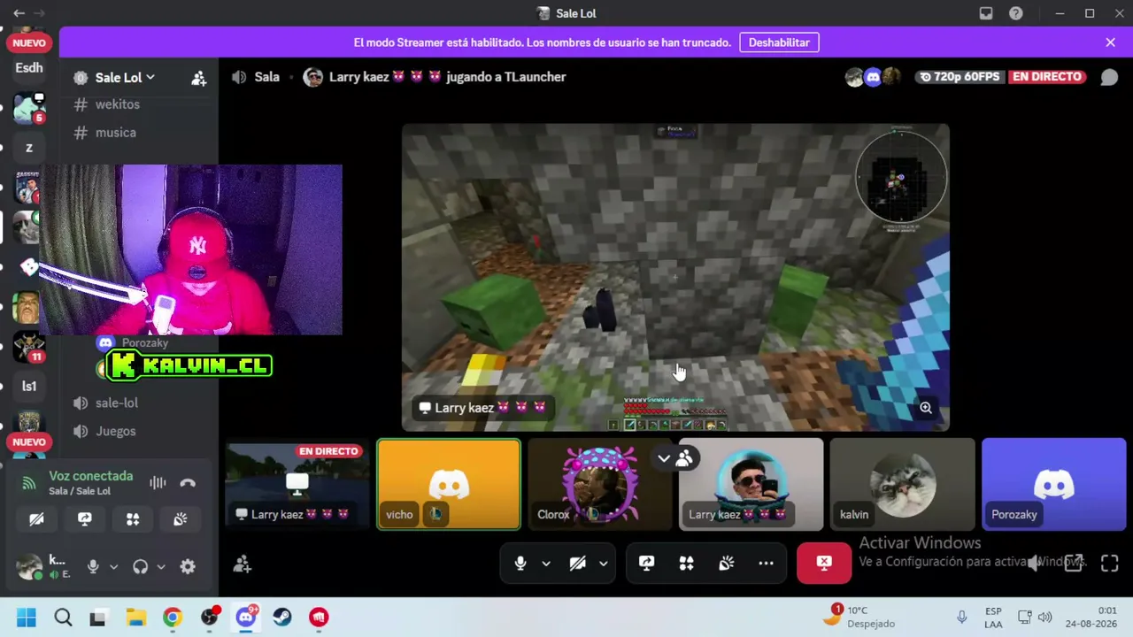The height and width of the screenshot is (637, 1133).
Task: Mute your microphone in the user panel
Action: tap(93, 566)
